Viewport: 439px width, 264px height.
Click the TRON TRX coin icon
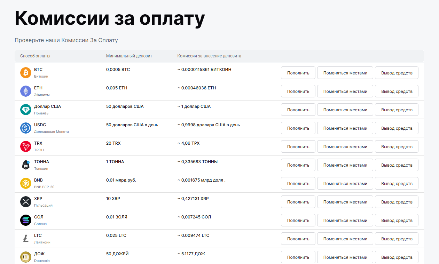point(26,146)
